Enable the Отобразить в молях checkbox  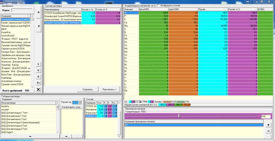[158, 5]
